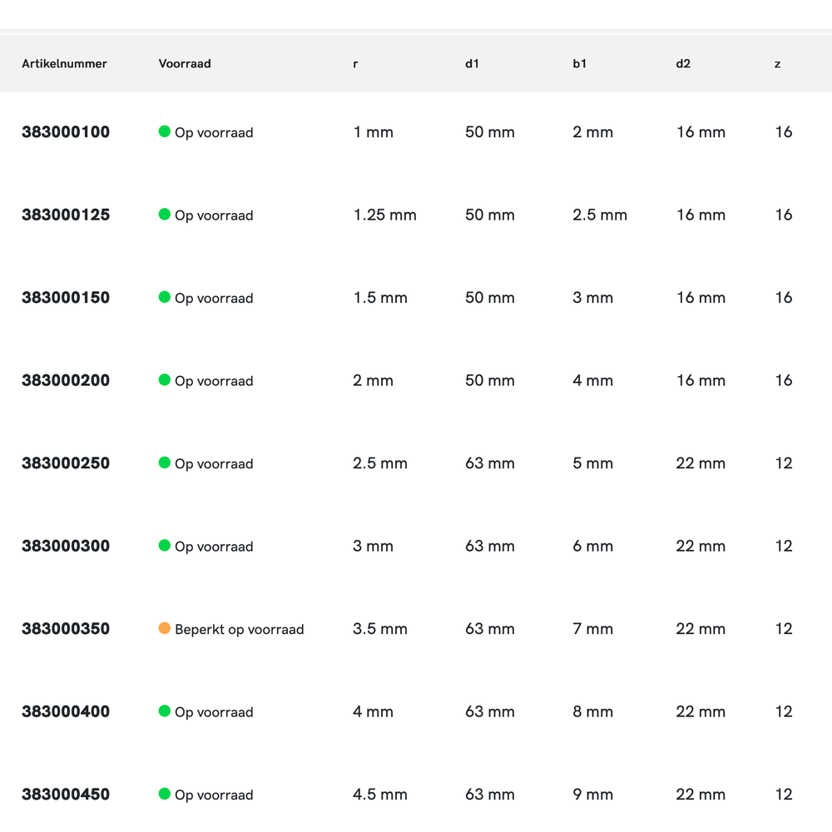Click green stock dot for 383000250
The image size is (832, 832).
pos(165,463)
